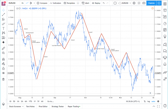Screen dimensions: 168x109
Task: Open the public chats panel icon
Action: click(165, 45)
